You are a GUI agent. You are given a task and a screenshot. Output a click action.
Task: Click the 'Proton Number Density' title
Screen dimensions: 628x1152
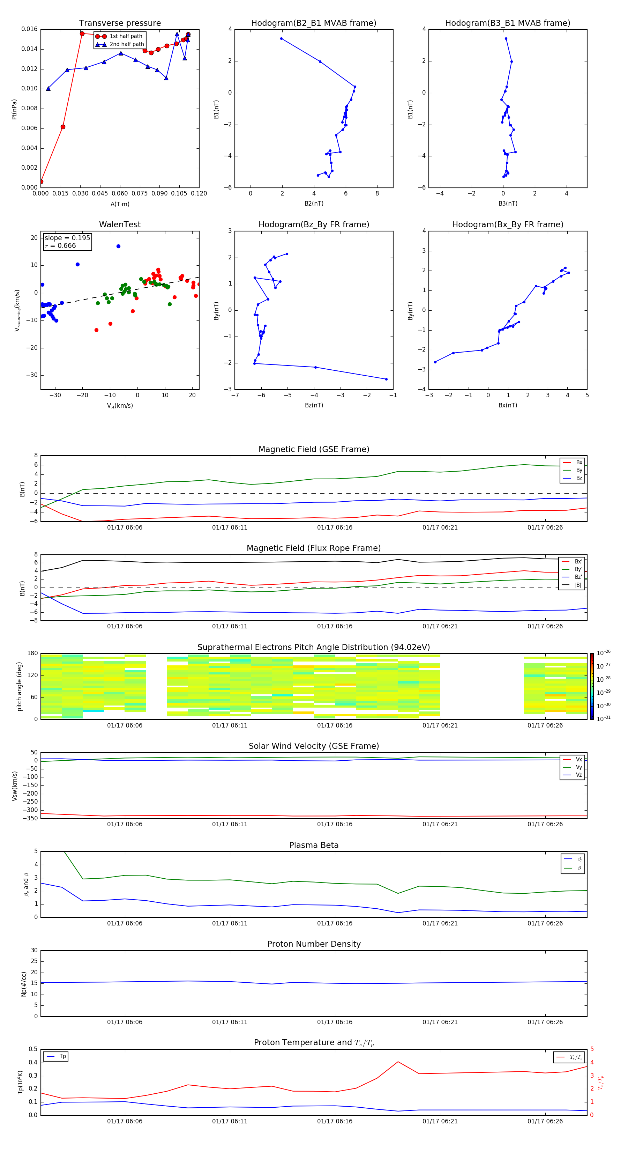[314, 944]
